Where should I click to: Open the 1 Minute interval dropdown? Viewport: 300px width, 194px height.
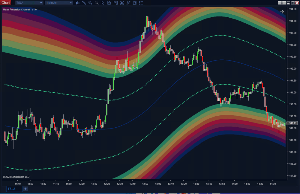click(x=58, y=2)
